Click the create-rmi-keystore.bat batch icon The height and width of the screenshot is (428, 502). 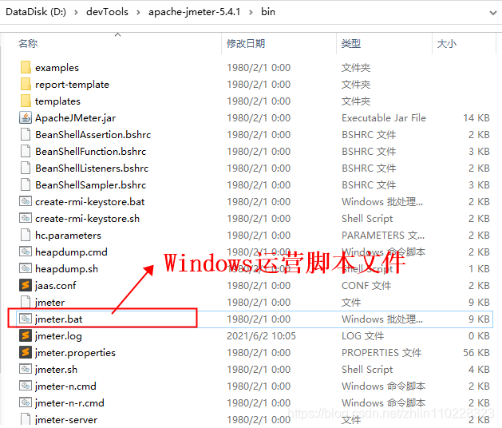pyautogui.click(x=26, y=201)
